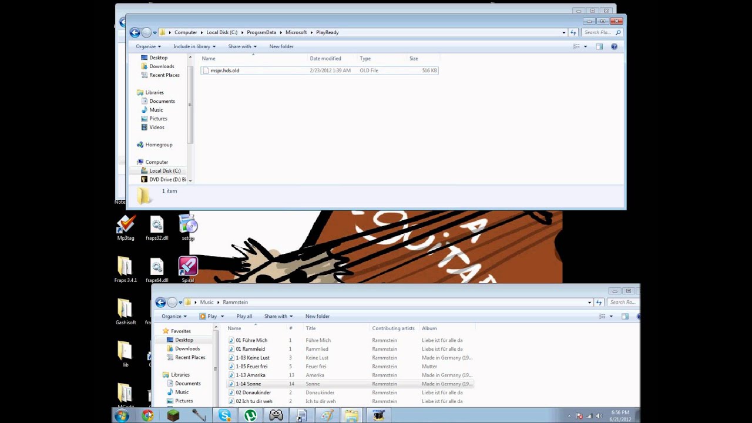Select DVD Drive (D:) in navigation pane
752x423 pixels.
[x=163, y=180]
